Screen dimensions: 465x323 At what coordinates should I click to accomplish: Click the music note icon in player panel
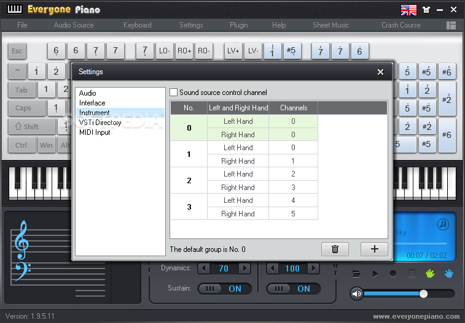pos(443,224)
